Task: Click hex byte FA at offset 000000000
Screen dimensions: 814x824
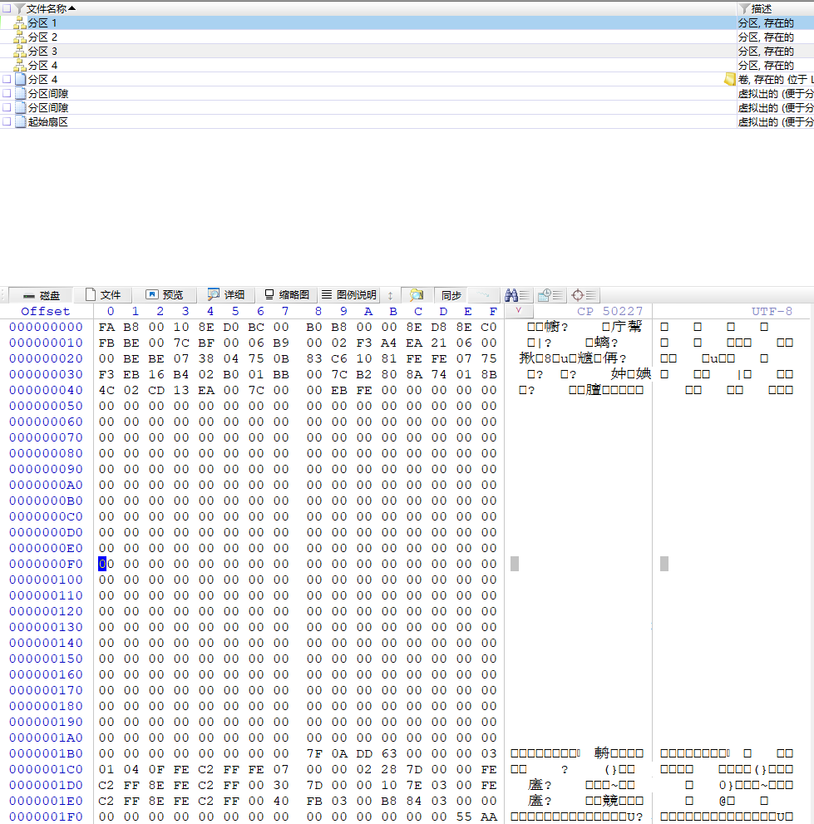Action: click(x=106, y=327)
